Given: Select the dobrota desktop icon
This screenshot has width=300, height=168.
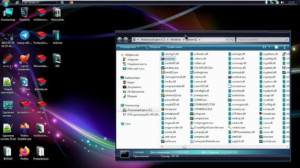Looking at the screenshot, I should click(x=57, y=37).
